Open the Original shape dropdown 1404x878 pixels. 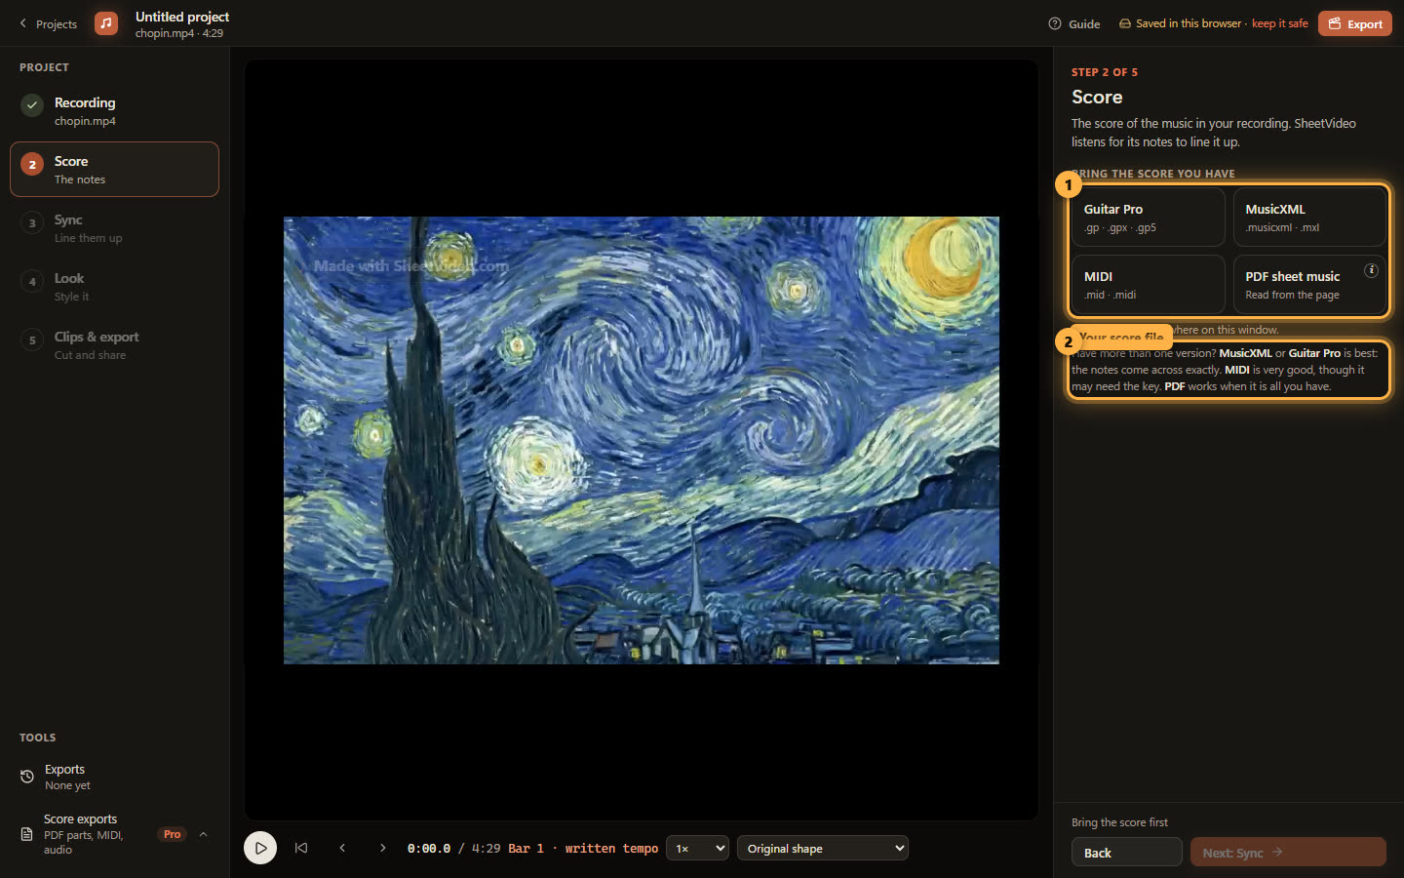pos(822,848)
